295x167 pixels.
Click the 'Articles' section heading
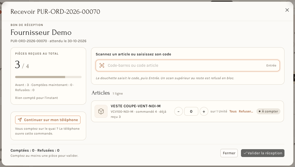101,93
